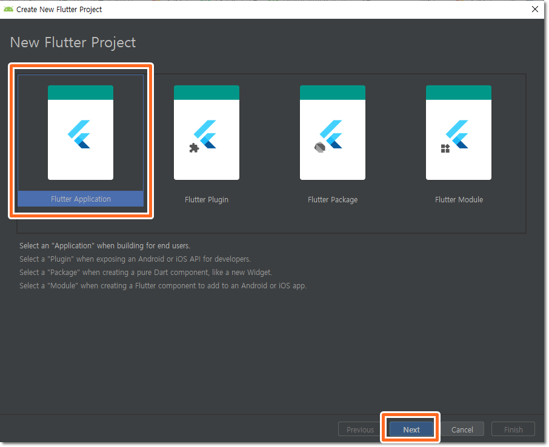Screen dimensions: 549x447
Task: Click the Cancel button
Action: pos(462,429)
